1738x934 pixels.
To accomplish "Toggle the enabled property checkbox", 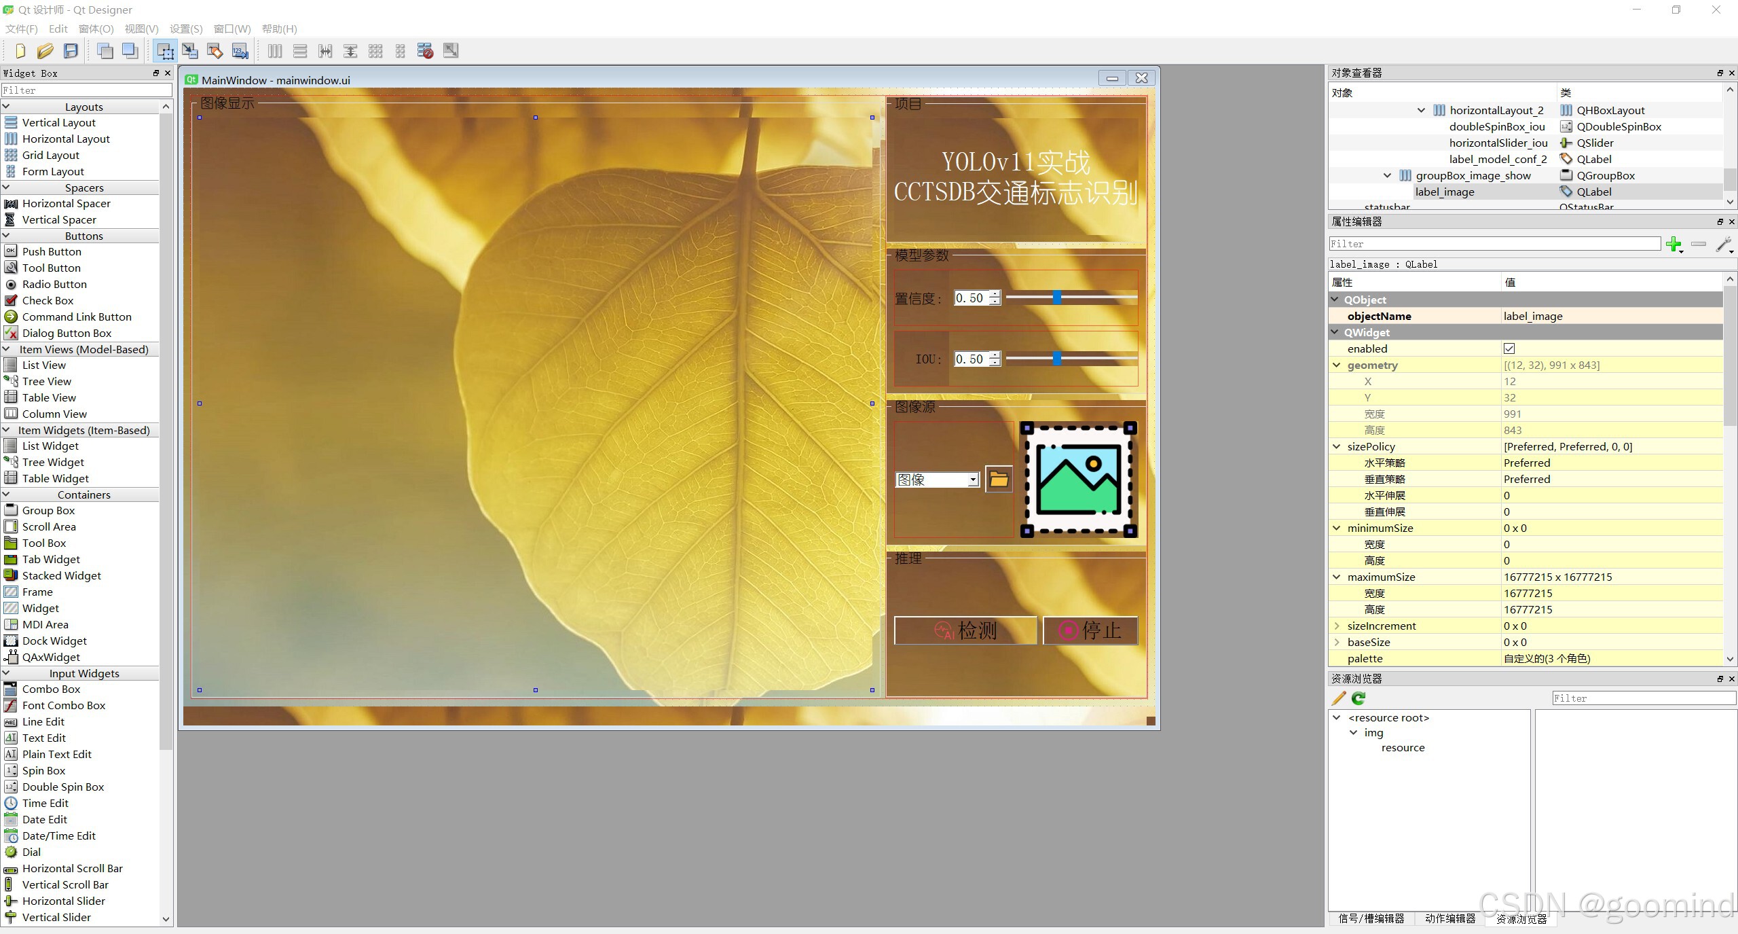I will tap(1509, 348).
